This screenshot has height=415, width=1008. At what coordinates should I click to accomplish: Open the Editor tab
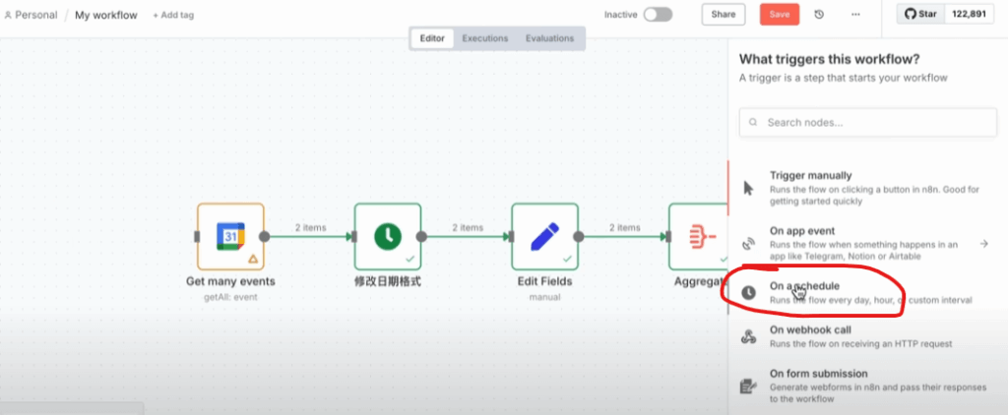tap(432, 38)
